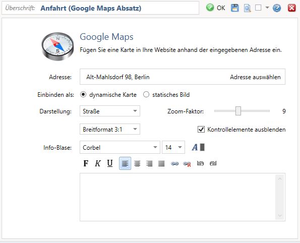Select the 'statisches Bild' radio option
The image size is (300, 243).
click(146, 94)
